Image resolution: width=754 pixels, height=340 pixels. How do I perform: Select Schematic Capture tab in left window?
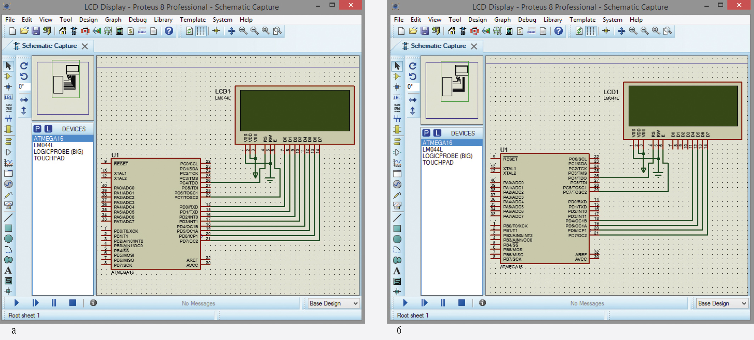(x=50, y=46)
